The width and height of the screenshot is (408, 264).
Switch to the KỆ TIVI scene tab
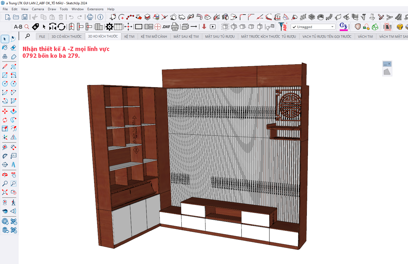129,36
